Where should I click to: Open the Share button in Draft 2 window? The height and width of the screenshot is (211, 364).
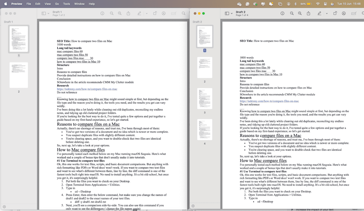(x=308, y=13)
